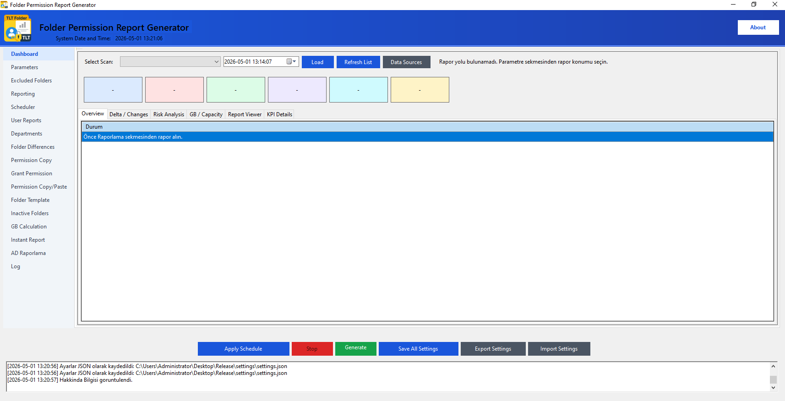This screenshot has height=401, width=785.
Task: Open Excluded Folders section
Action: pos(38,81)
